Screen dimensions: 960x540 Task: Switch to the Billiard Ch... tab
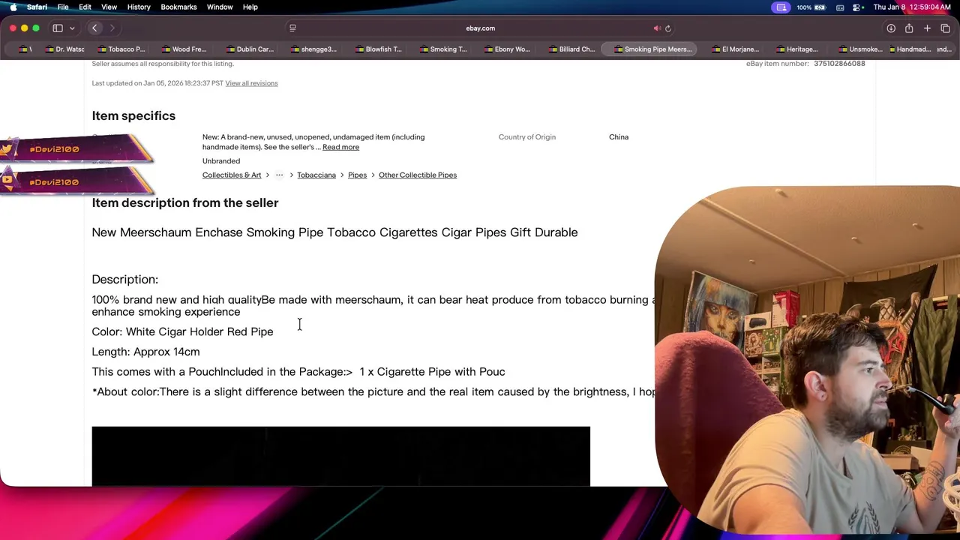tap(571, 49)
